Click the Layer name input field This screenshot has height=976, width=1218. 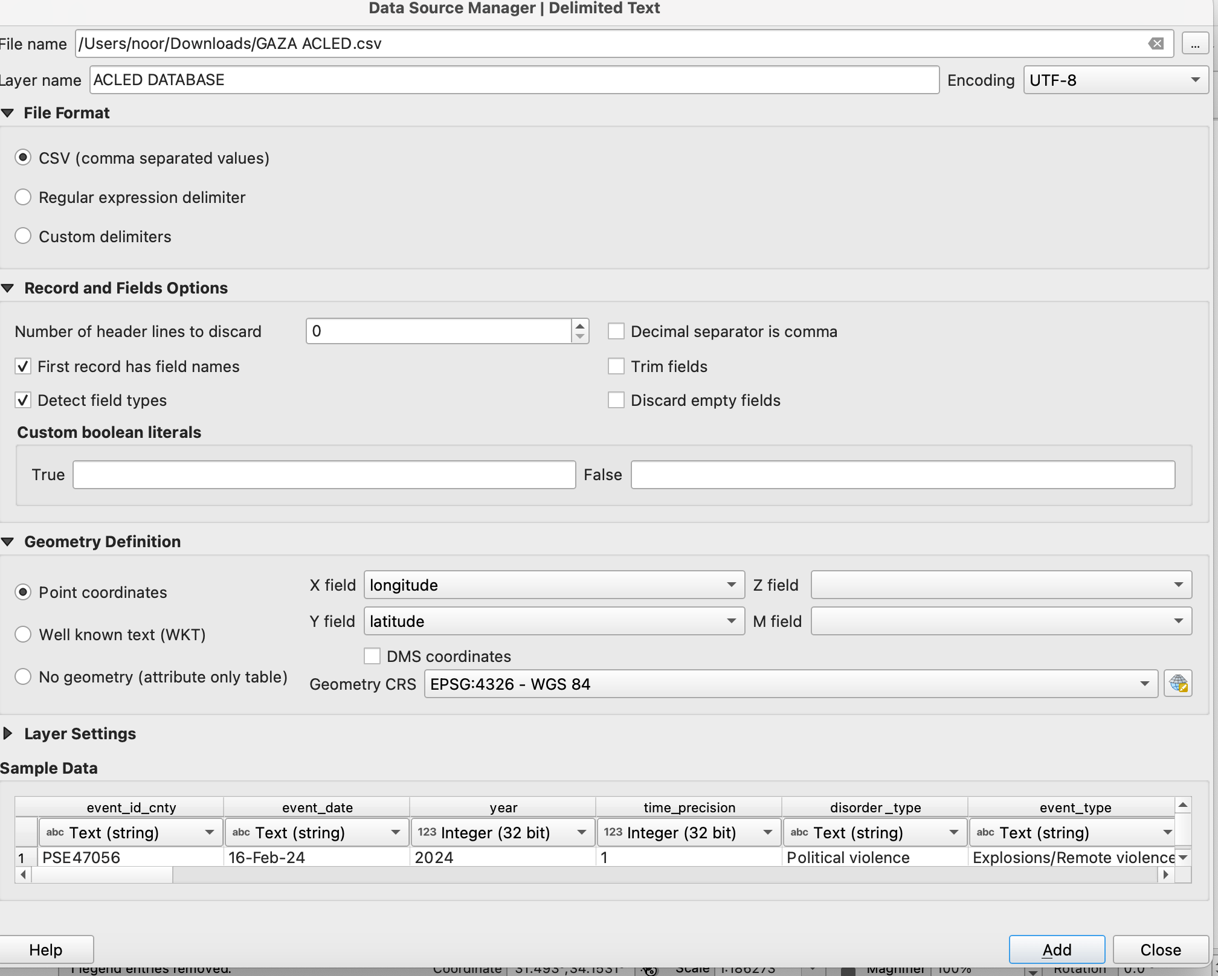click(514, 80)
